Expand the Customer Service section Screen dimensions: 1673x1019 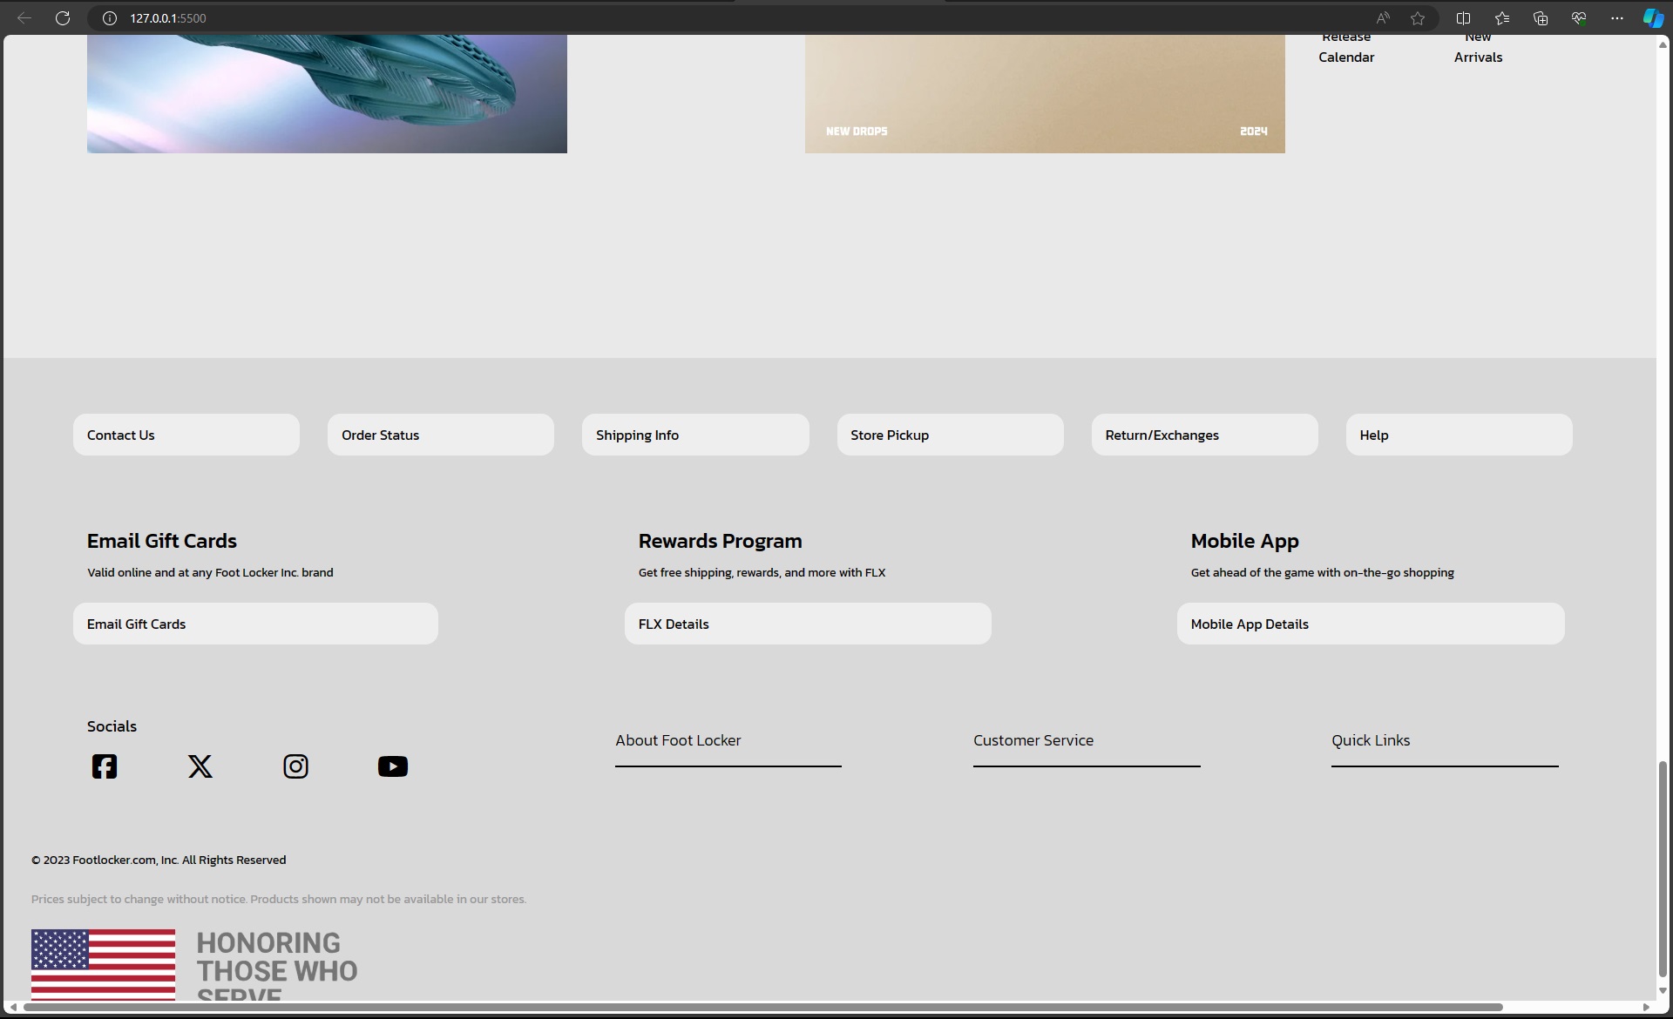(x=1086, y=741)
